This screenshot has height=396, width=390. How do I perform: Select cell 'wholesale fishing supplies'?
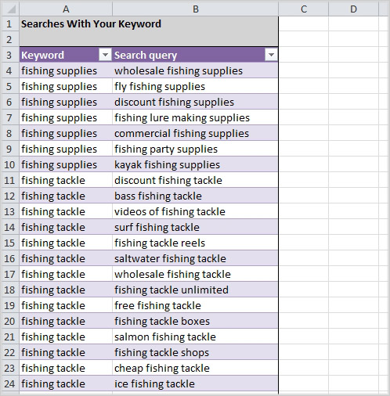click(x=195, y=70)
